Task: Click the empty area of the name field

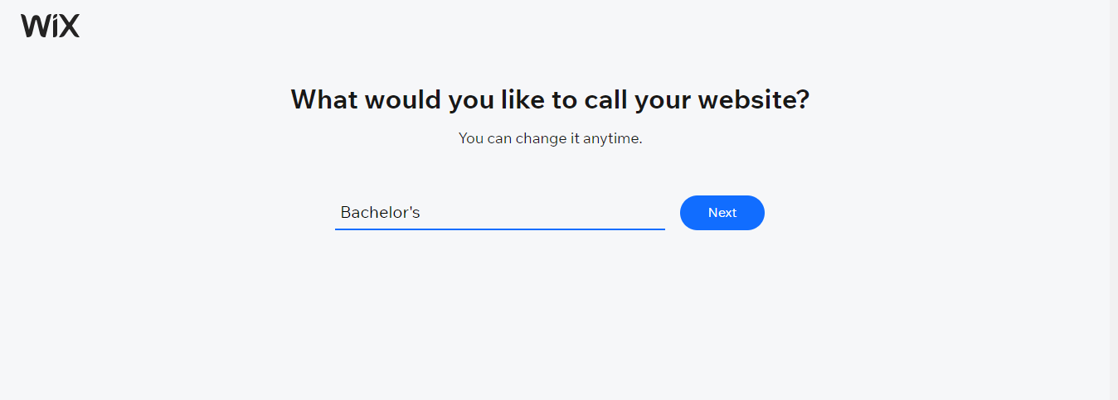Action: point(564,213)
